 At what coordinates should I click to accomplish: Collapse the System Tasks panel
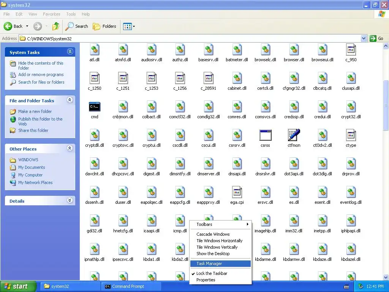(x=70, y=52)
